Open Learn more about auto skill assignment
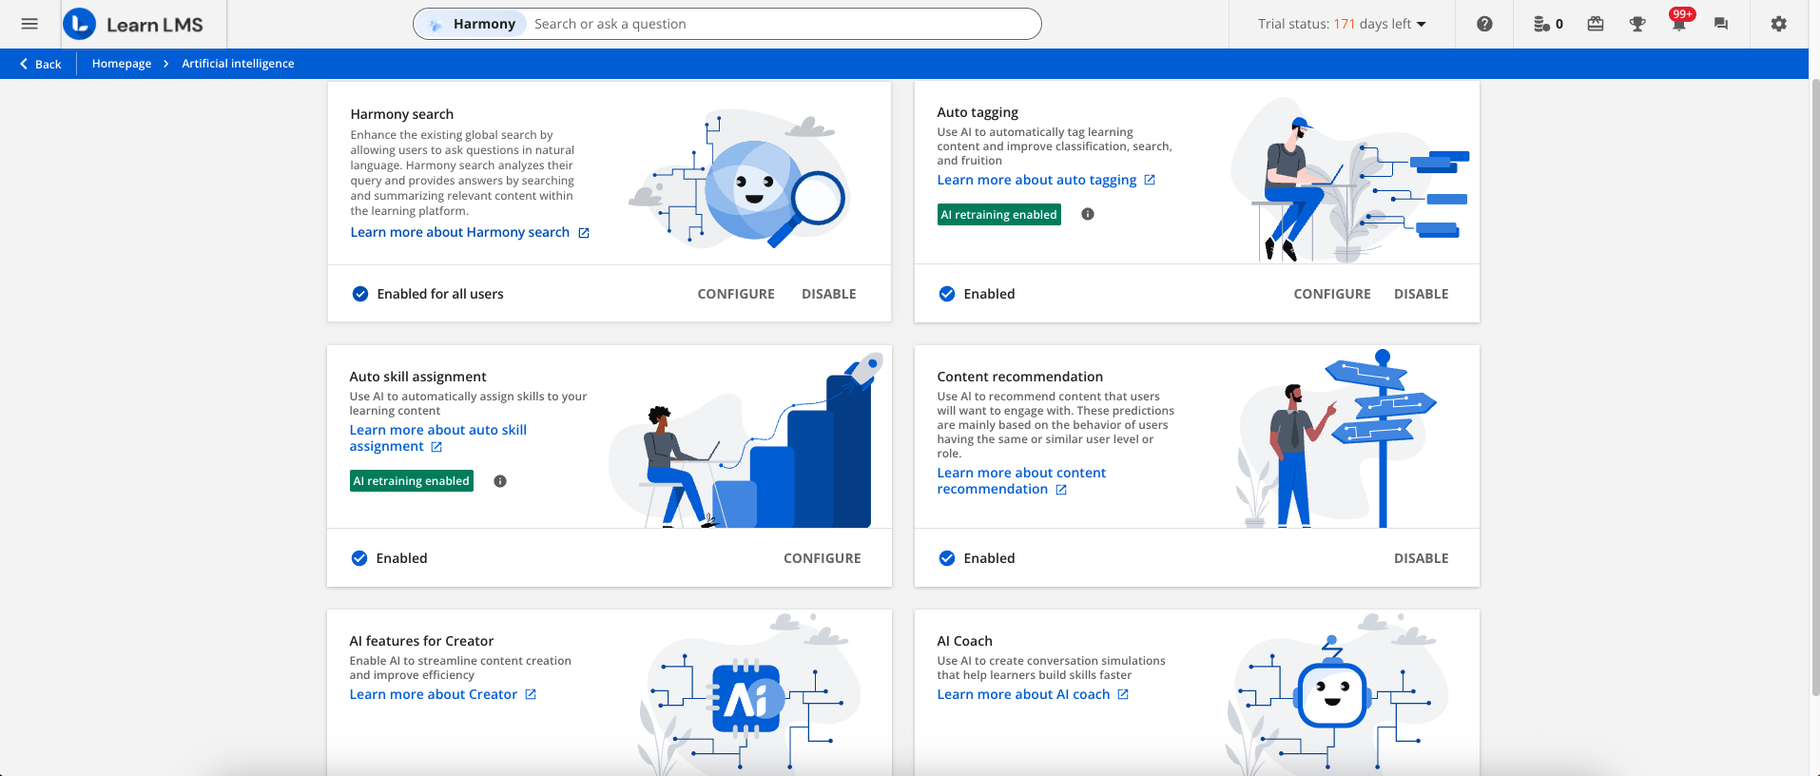The height and width of the screenshot is (776, 1820). point(437,438)
